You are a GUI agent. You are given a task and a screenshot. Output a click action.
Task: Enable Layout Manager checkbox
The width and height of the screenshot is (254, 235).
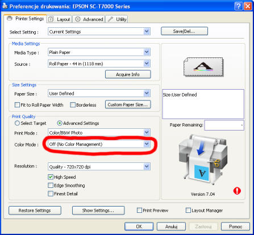click(x=188, y=211)
